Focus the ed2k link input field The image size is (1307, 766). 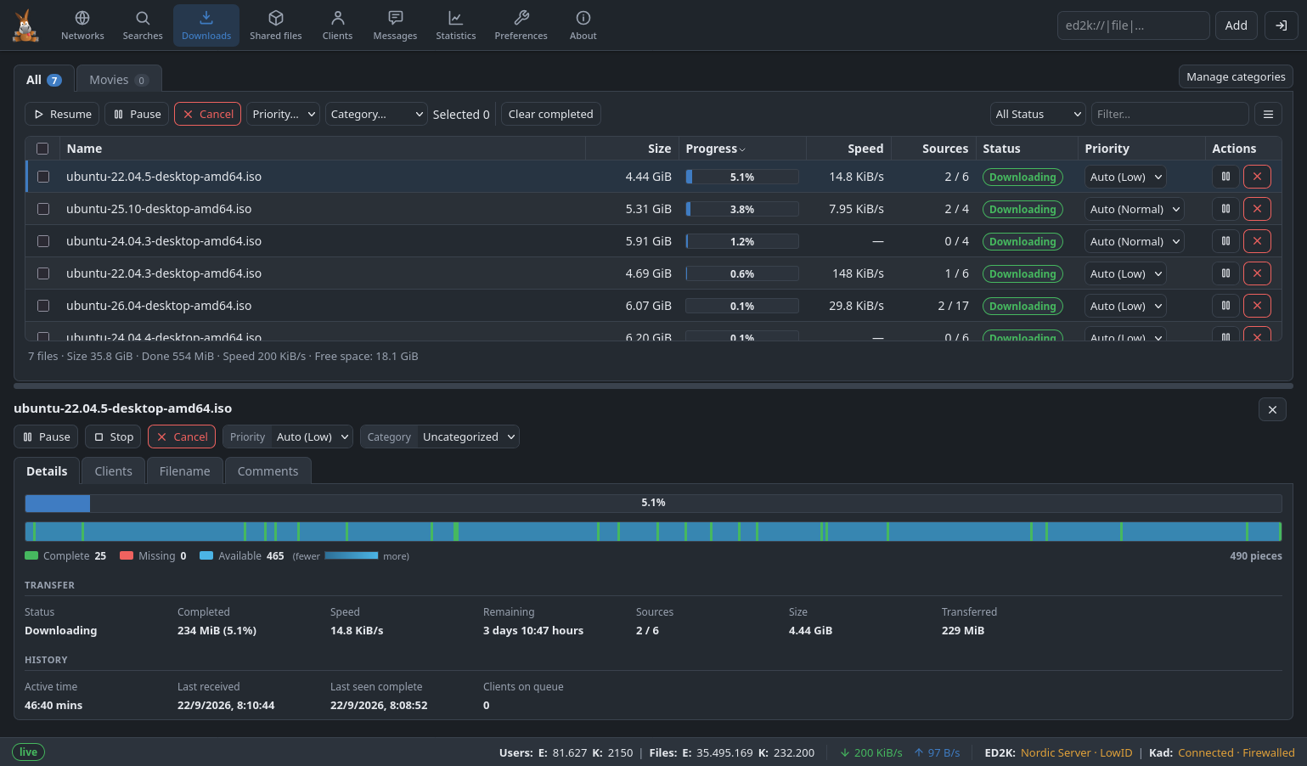pyautogui.click(x=1133, y=25)
